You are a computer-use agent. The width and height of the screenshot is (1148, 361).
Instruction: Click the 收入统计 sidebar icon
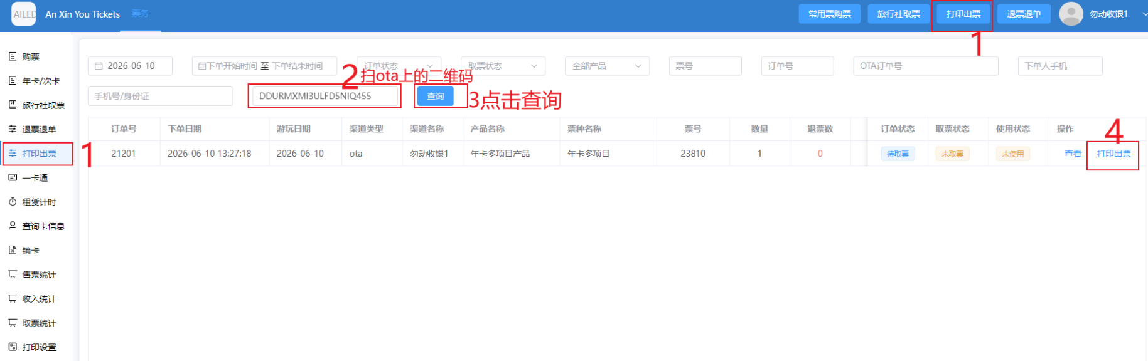click(13, 298)
